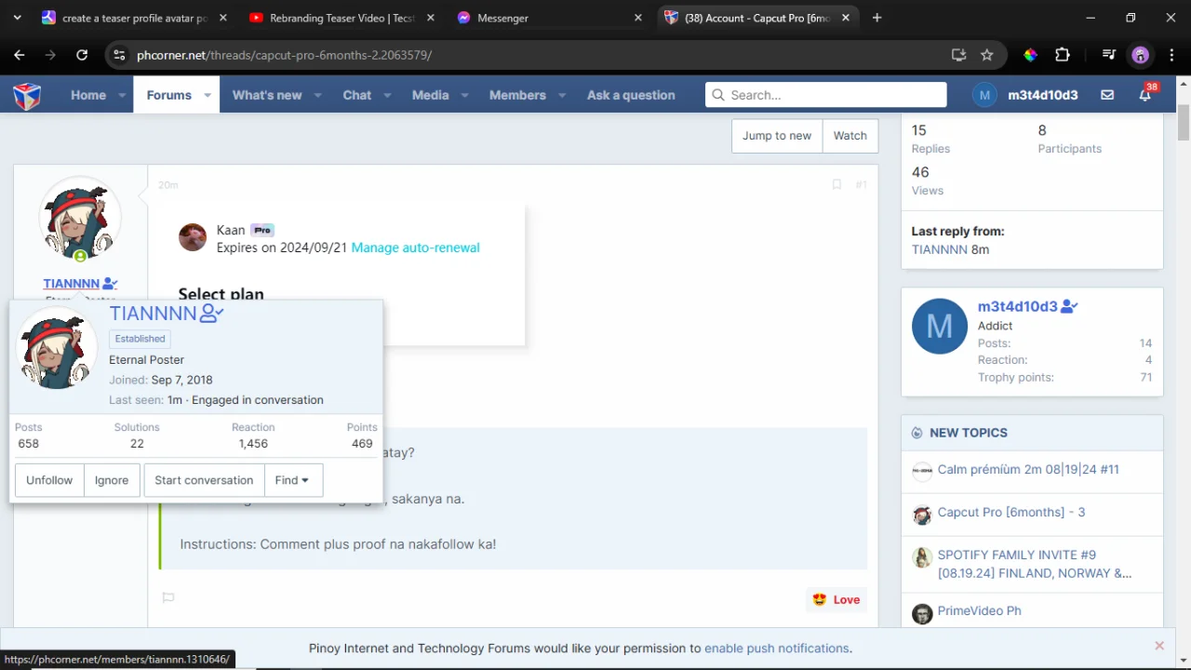Click enable push notifications link
This screenshot has height=670, width=1191.
click(x=777, y=648)
